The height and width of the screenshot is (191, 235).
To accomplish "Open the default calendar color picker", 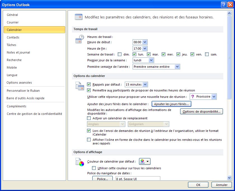I will click(147, 161).
